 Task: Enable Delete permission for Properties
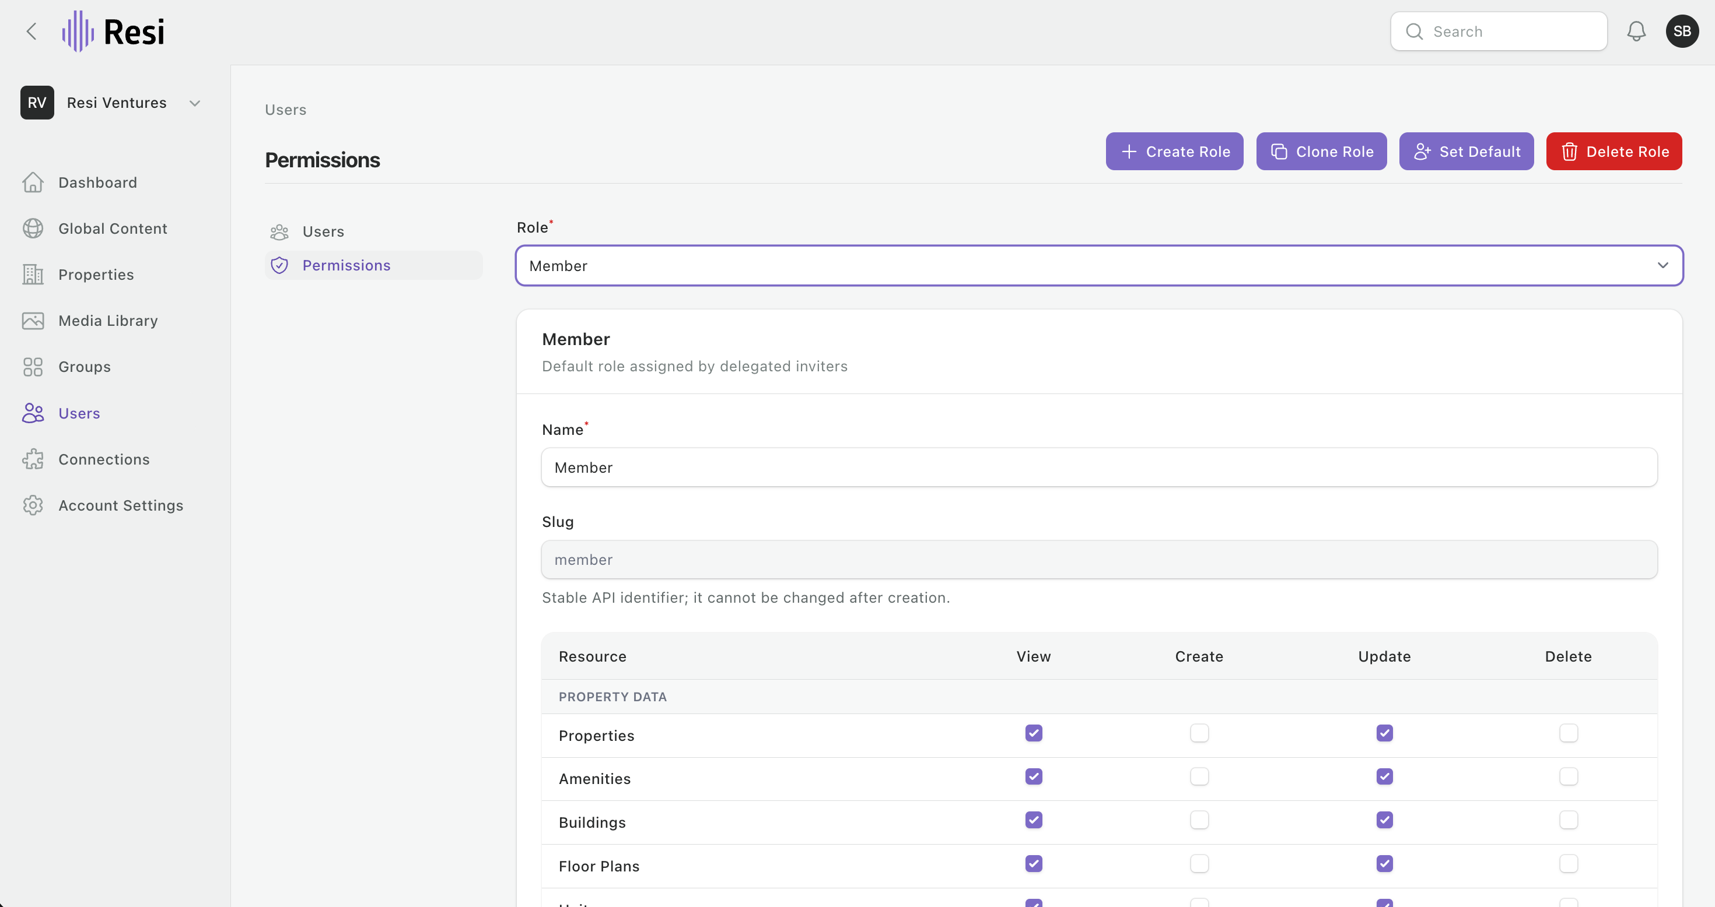pyautogui.click(x=1568, y=733)
